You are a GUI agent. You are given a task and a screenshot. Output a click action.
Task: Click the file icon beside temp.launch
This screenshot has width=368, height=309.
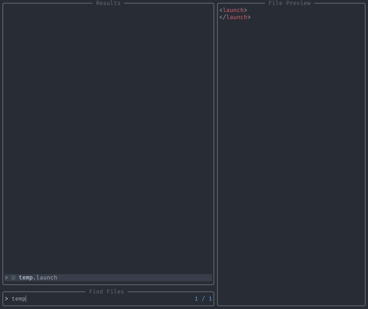click(x=13, y=278)
